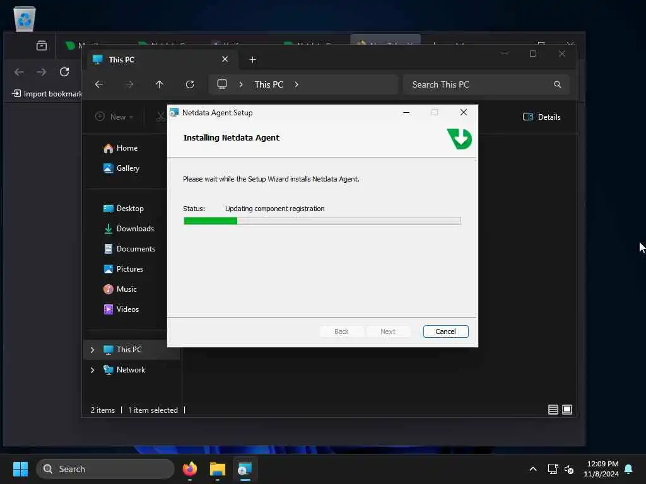Open the installer taskbar icon

click(245, 469)
